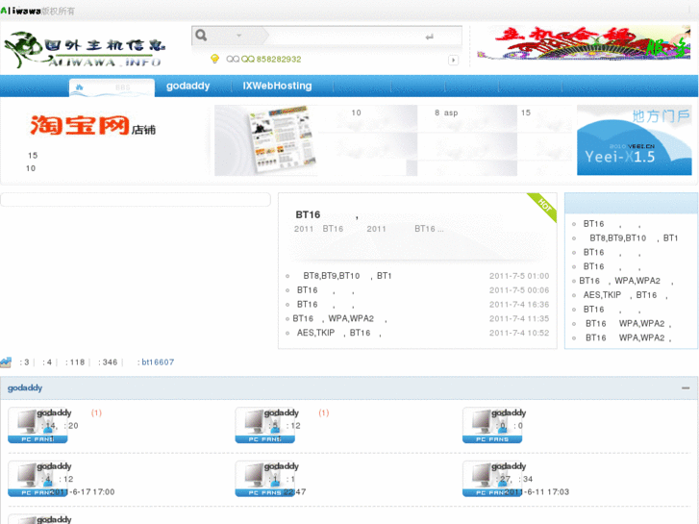Image resolution: width=699 pixels, height=524 pixels.
Task: Collapse the godaddy forum section
Action: click(686, 388)
